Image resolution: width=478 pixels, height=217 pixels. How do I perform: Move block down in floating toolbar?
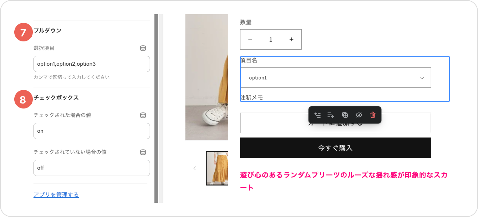pos(331,115)
